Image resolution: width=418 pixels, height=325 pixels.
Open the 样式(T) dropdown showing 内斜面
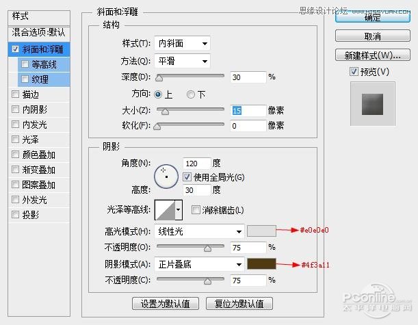(183, 43)
